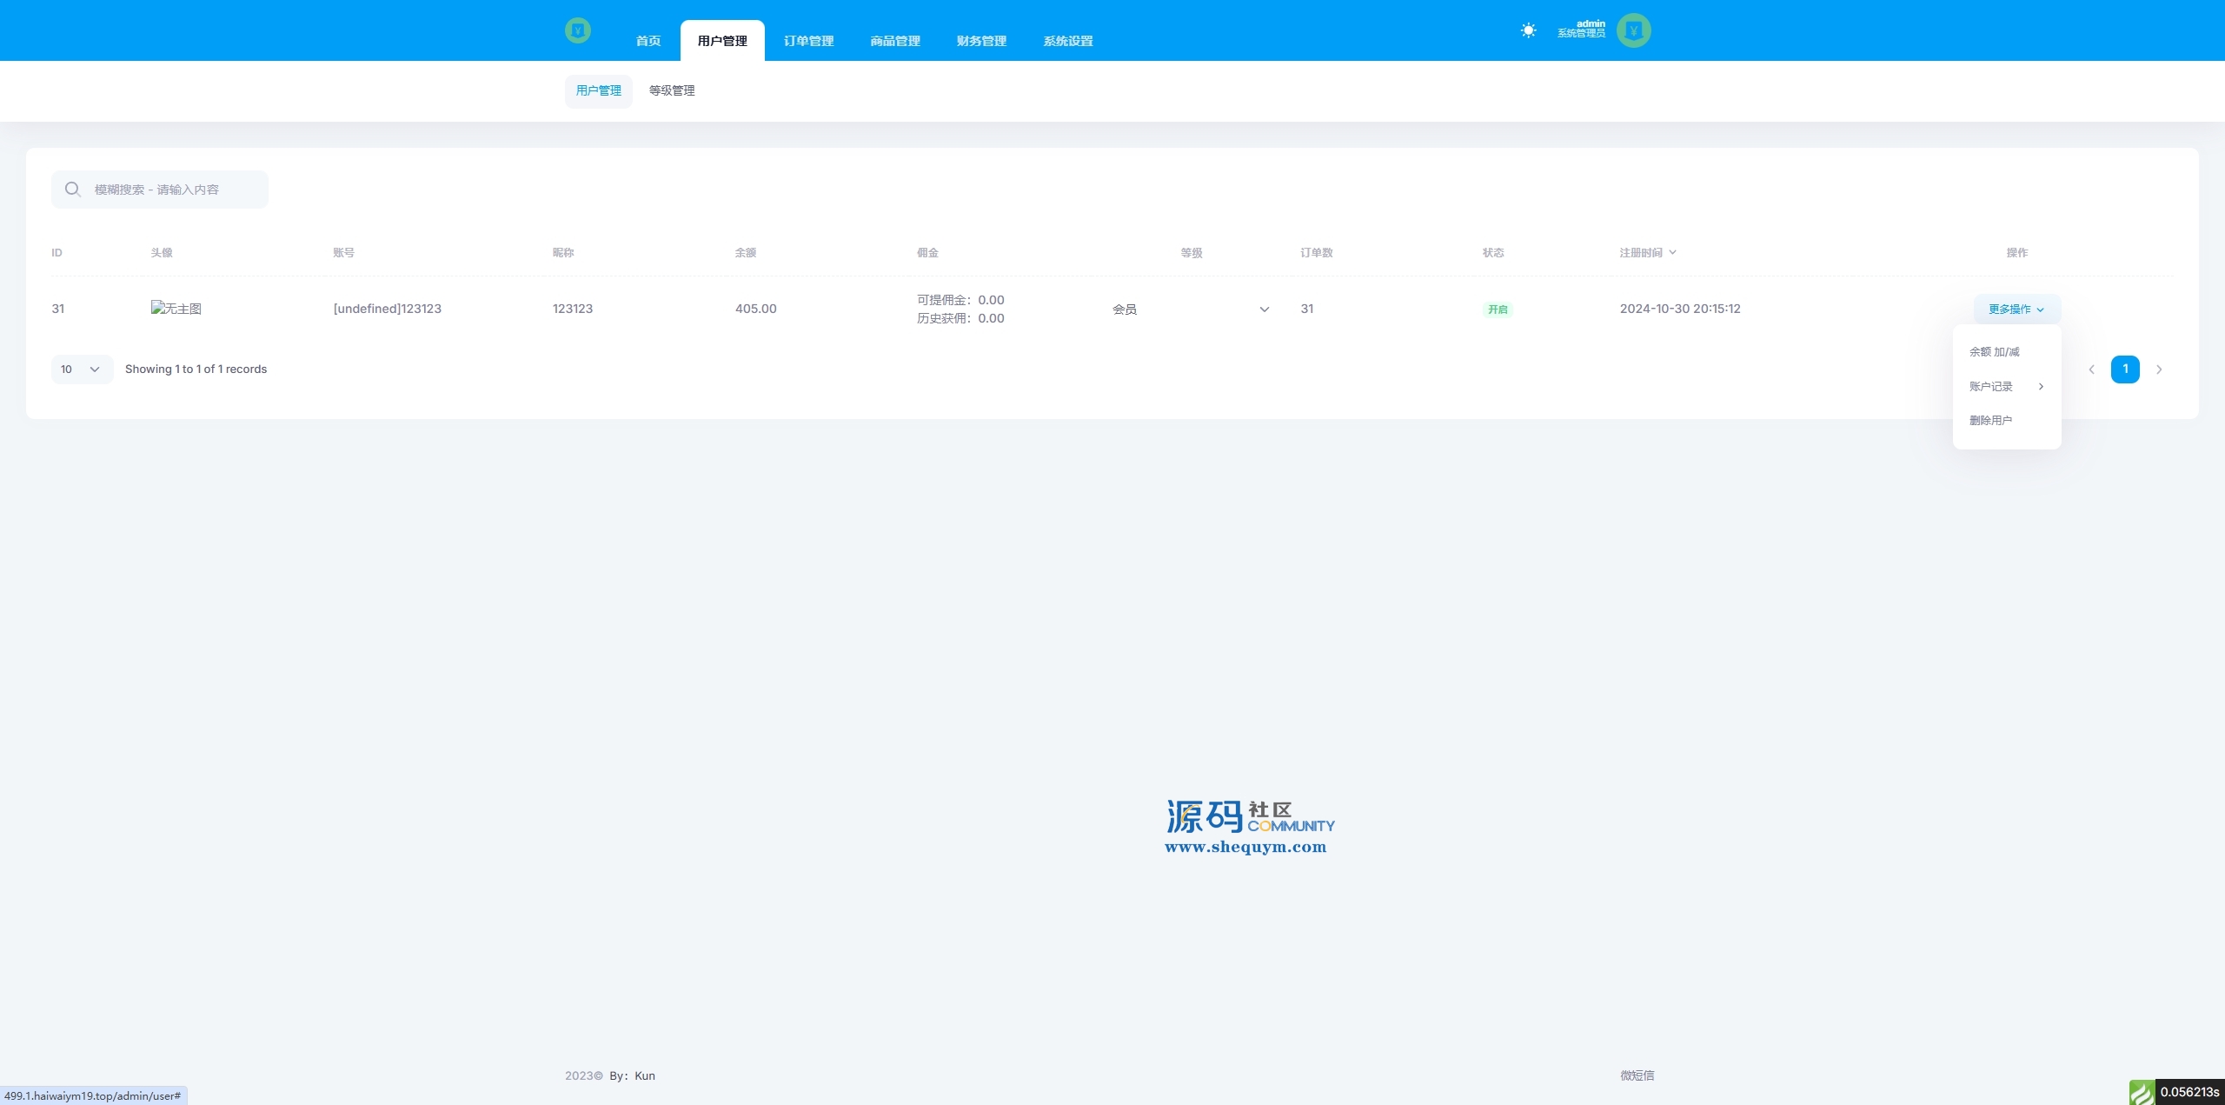Select 余额 加/减 menu option
The width and height of the screenshot is (2225, 1105).
coord(1995,352)
